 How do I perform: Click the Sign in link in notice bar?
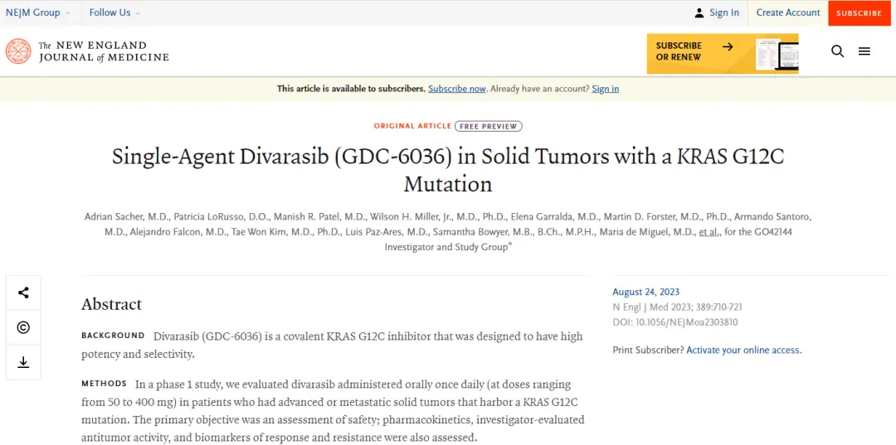click(605, 89)
